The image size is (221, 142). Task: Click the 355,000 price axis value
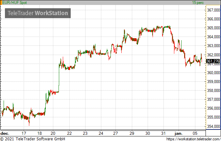coord(213,117)
